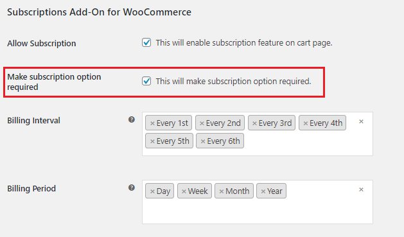Remove the Every 1st interval tag
The width and height of the screenshot is (404, 237).
point(152,123)
